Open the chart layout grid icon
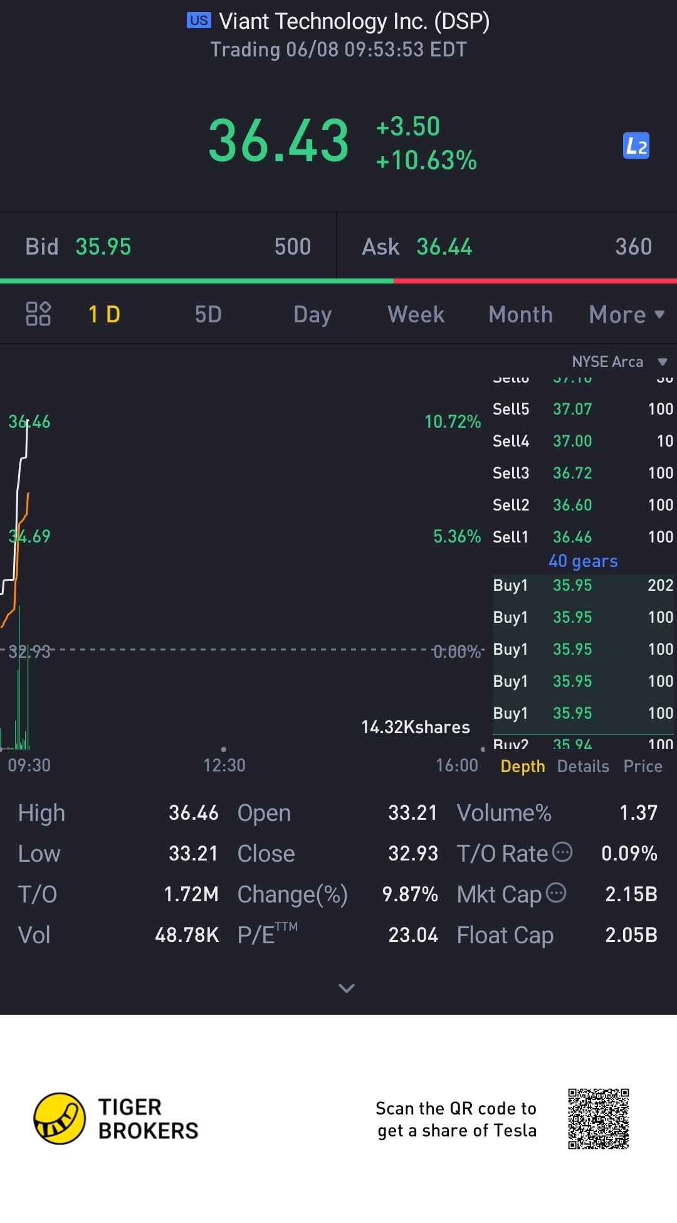The width and height of the screenshot is (677, 1223). click(x=38, y=314)
